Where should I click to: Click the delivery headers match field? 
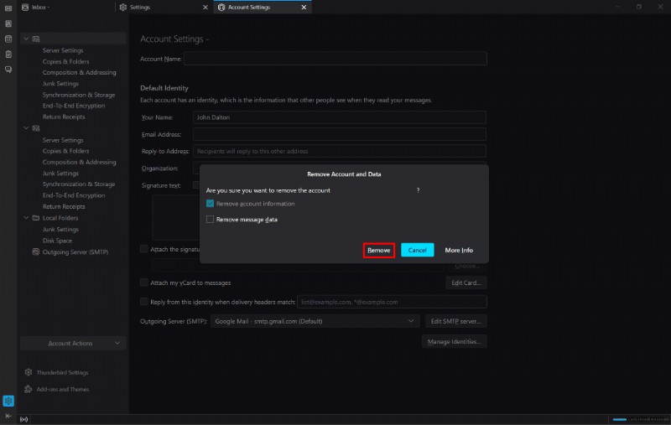coord(392,302)
